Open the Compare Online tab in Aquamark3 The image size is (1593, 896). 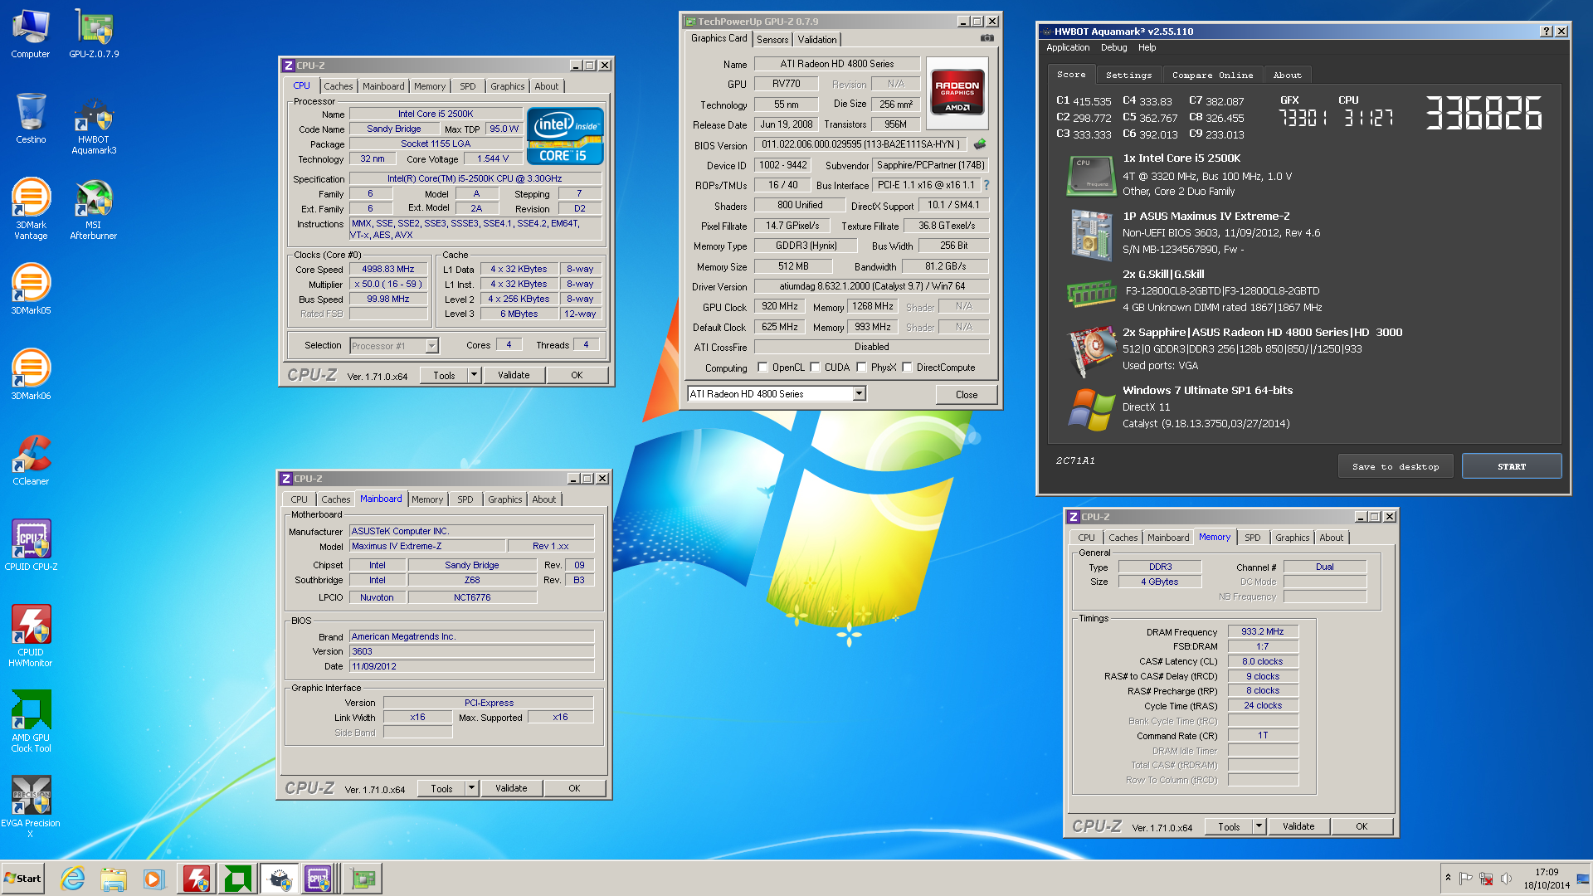coord(1212,75)
